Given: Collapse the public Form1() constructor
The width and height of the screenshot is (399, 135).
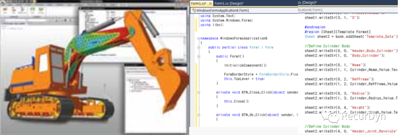Looking at the screenshot, I should 198,57.
